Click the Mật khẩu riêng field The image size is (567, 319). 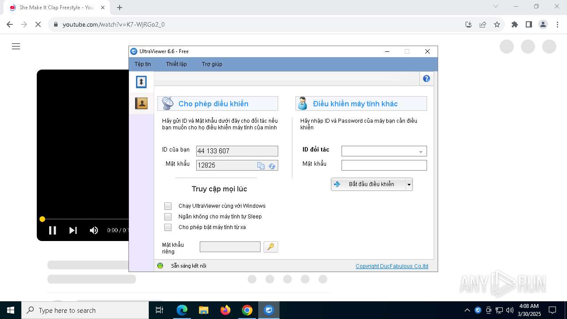coord(230,247)
